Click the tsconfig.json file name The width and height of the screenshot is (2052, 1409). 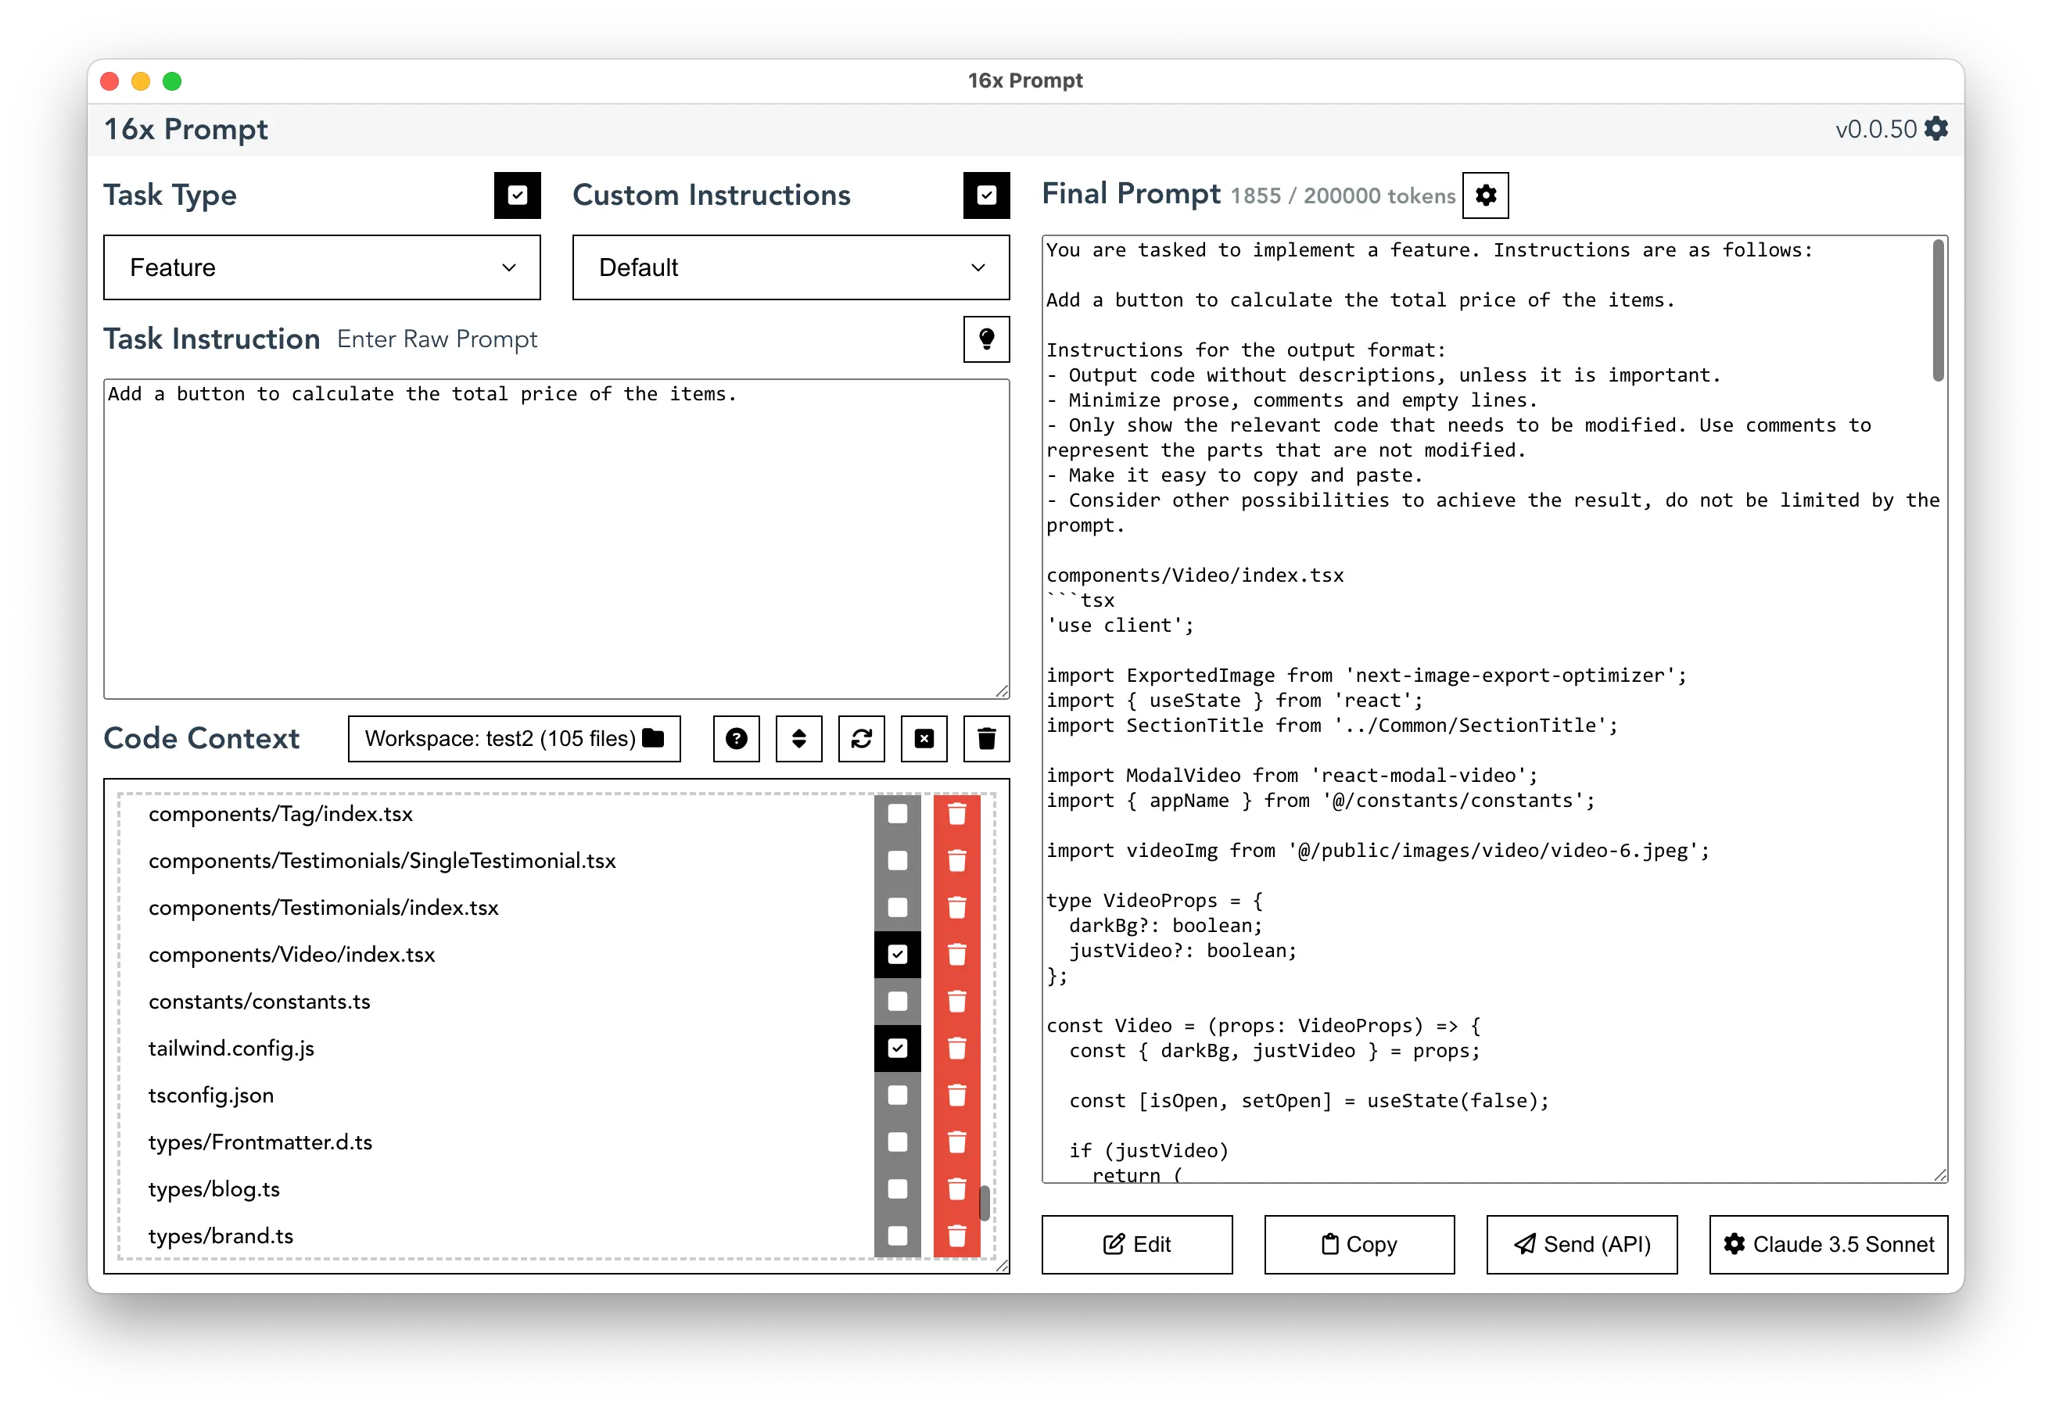[x=211, y=1095]
